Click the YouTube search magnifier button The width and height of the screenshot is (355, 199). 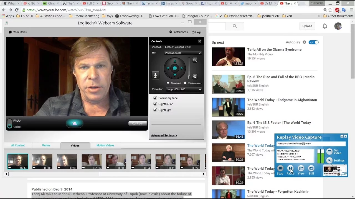coord(235,26)
